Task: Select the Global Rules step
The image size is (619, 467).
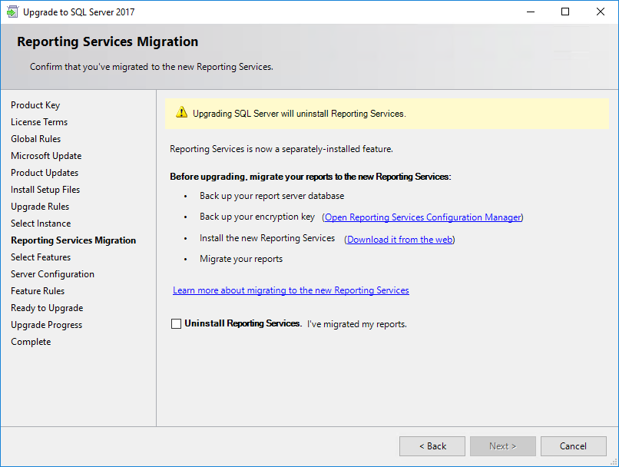Action: (36, 139)
